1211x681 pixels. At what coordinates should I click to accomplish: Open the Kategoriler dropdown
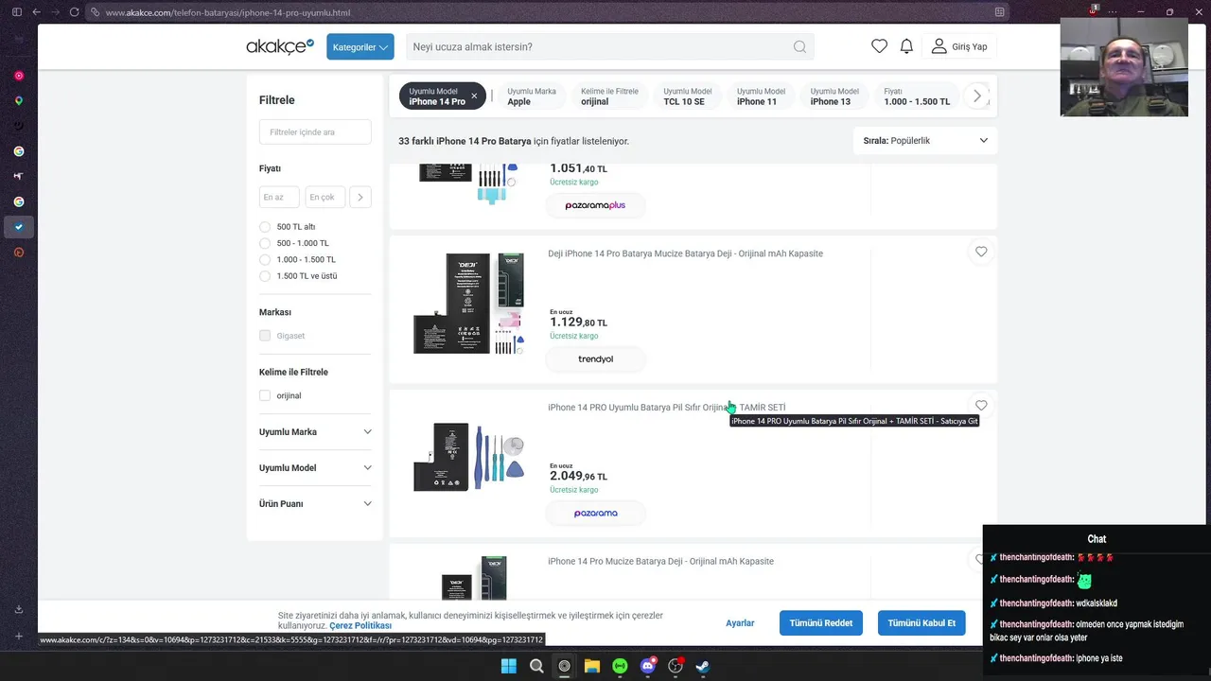pos(360,46)
